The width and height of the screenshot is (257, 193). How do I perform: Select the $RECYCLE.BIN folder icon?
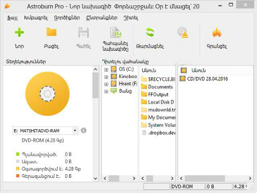coord(144,79)
